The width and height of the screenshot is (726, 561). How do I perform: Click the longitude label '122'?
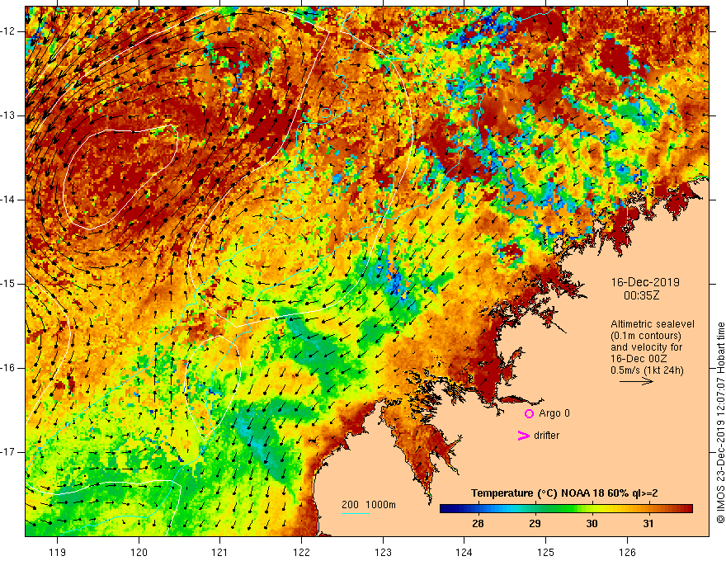[x=301, y=552]
